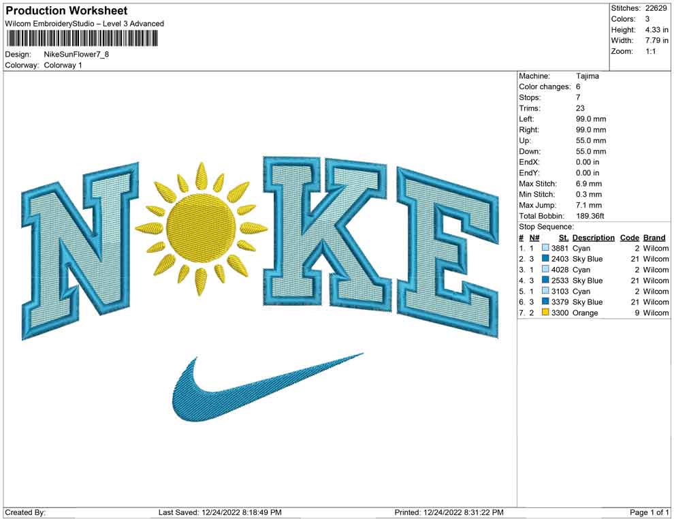Click the Width value 7.79 in
Image resolution: width=674 pixels, height=519 pixels.
pos(656,40)
